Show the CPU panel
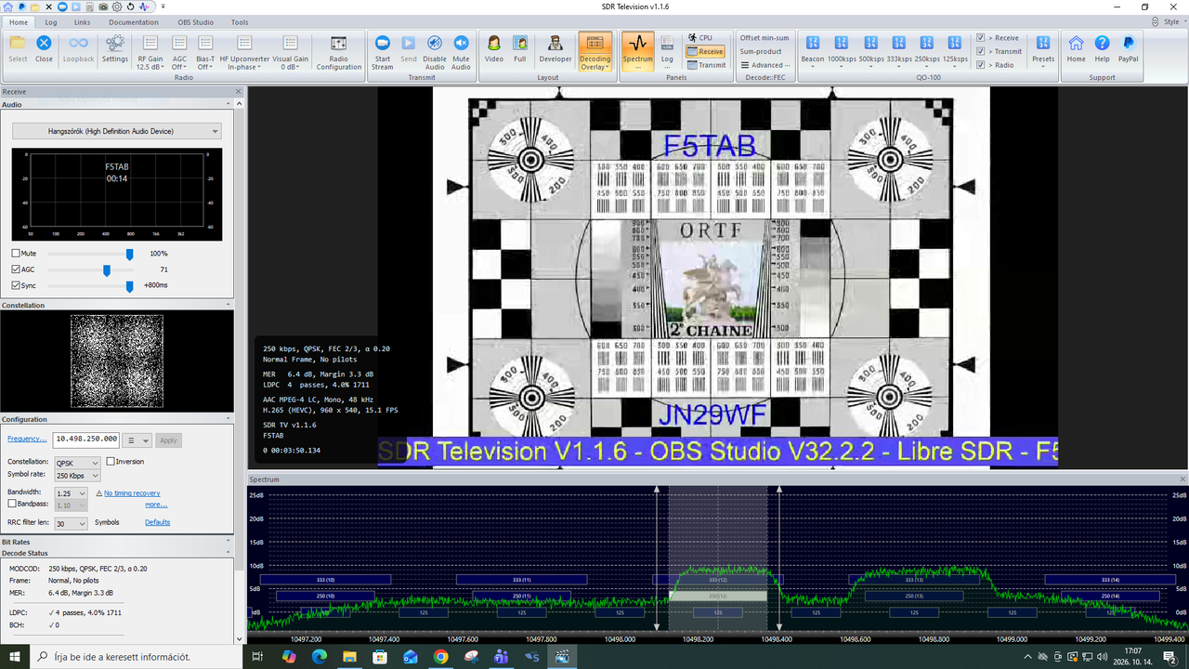This screenshot has height=669, width=1189. pyautogui.click(x=699, y=38)
